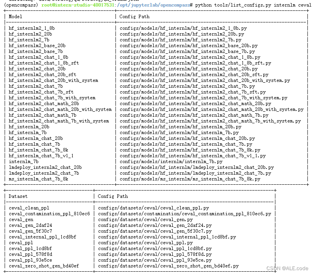
Task: Click the hf_internlm_chat_7b model name
Action: 34,145
